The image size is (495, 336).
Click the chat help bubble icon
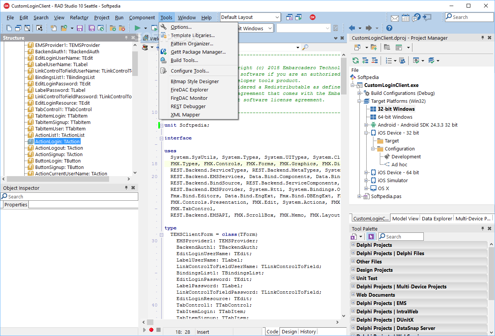[x=417, y=17]
